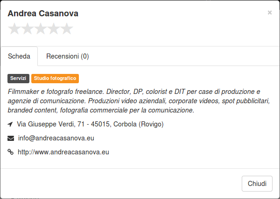Select the Studio fotografico orange badge
The height and width of the screenshot is (199, 280).
[x=55, y=79]
